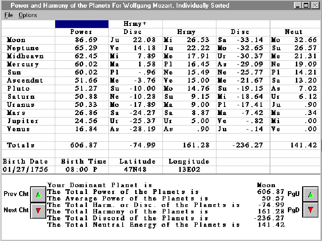Screen dimensions: 322x241
Task: Open the Options menu
Action: (x=28, y=15)
